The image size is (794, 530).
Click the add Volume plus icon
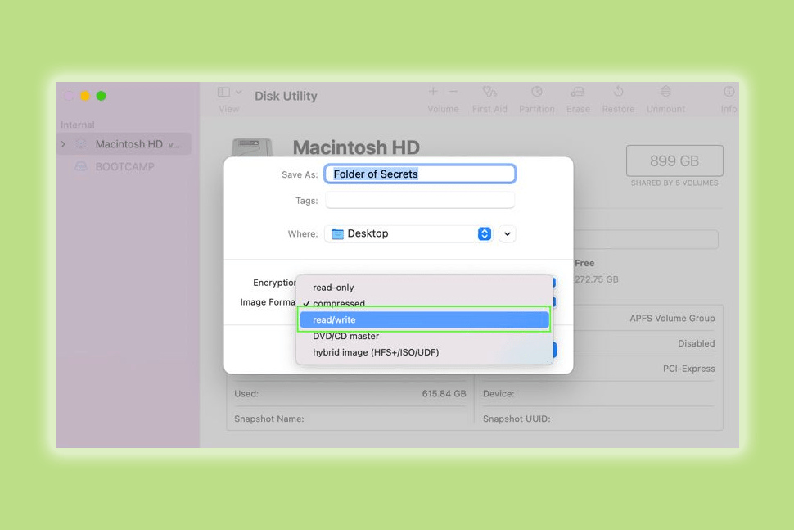[433, 91]
